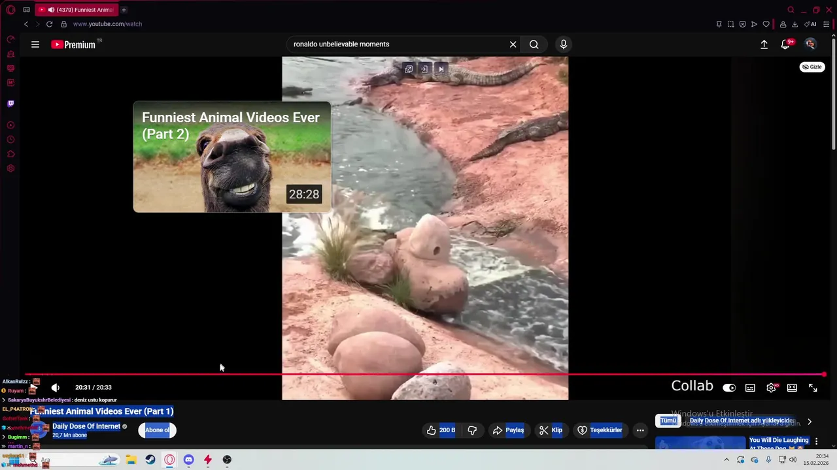Open Opera easy setup menu lines

tap(827, 24)
